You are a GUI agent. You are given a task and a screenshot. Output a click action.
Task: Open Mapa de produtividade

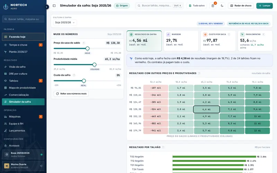23,88
